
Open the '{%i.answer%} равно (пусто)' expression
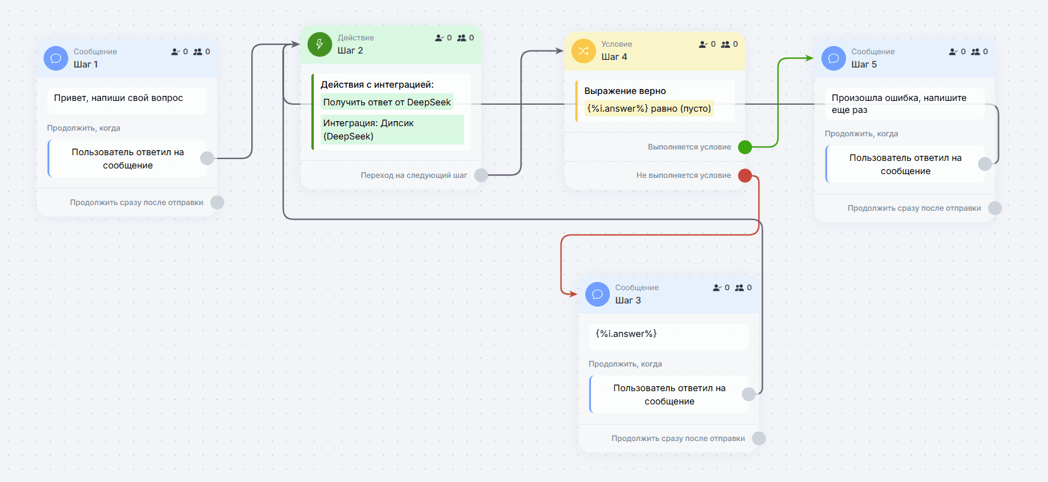(x=649, y=109)
